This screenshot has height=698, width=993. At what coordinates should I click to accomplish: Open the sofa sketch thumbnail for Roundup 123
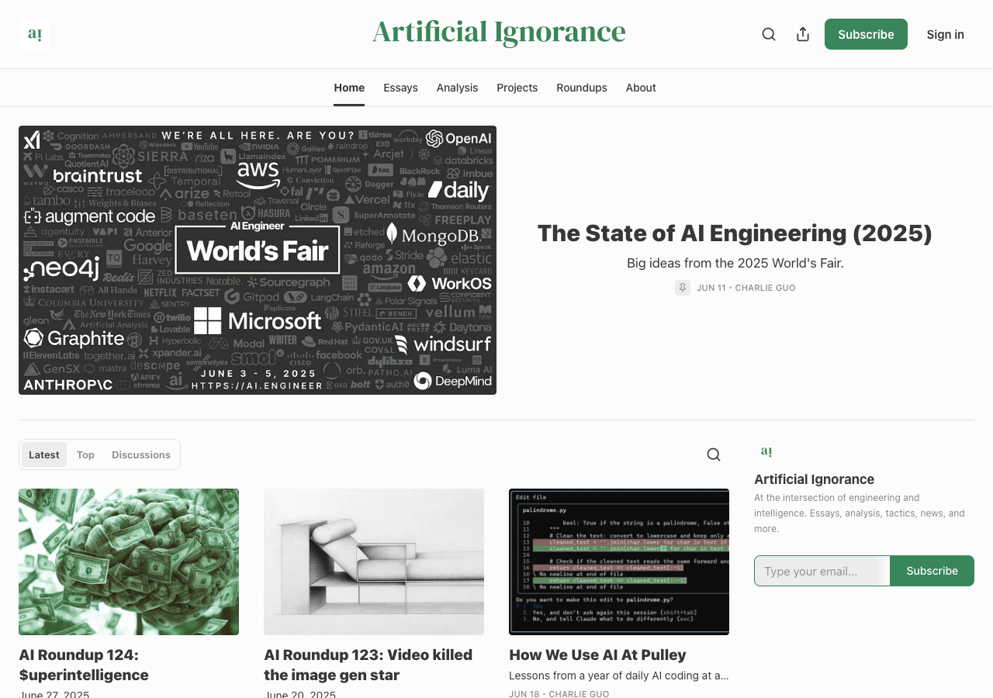coord(374,562)
